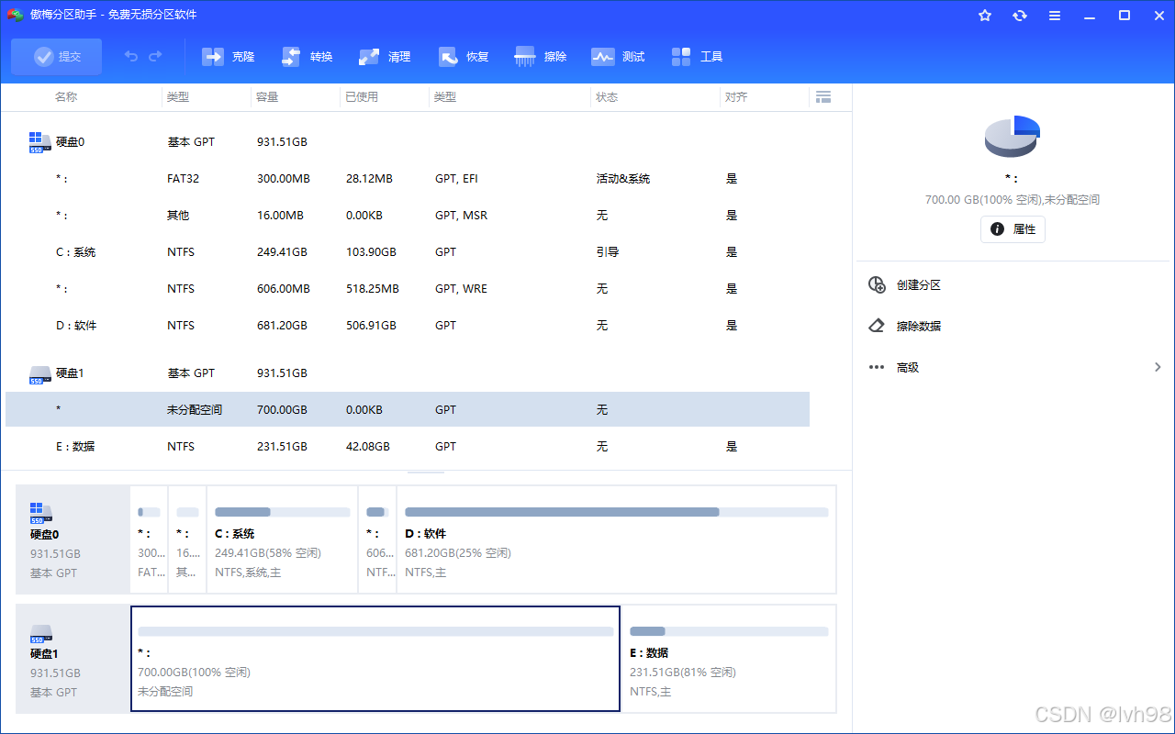This screenshot has width=1175, height=734.
Task: Click the 506.91GB used value
Action: pos(371,326)
